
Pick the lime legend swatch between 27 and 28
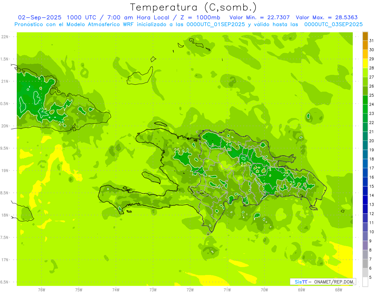(x=365, y=73)
